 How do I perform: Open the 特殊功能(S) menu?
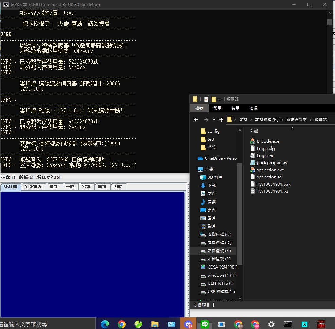49,177
